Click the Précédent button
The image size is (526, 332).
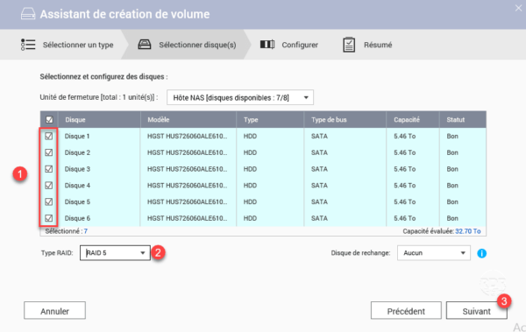tap(406, 311)
